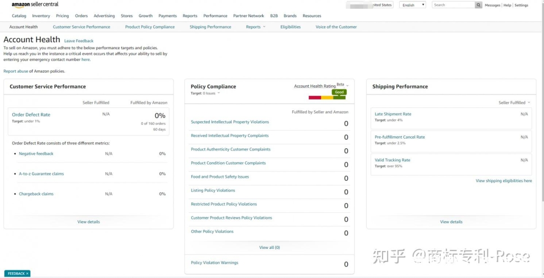Screen dimensions: 544x278
Task: Open Food and Product Safety Issues
Action: 220,177
